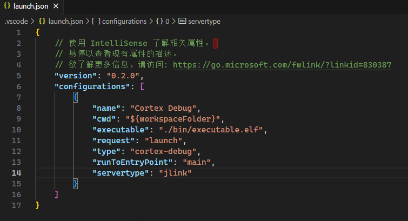The image size is (408, 221).
Task: Click the JSON braces icon in the tab
Action: point(7,6)
